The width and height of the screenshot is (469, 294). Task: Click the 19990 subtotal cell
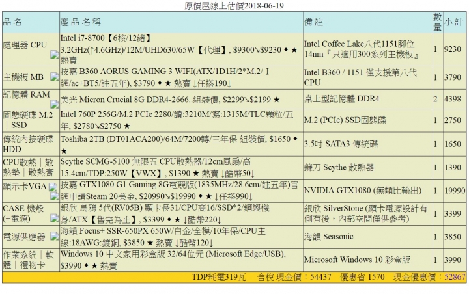(x=455, y=191)
